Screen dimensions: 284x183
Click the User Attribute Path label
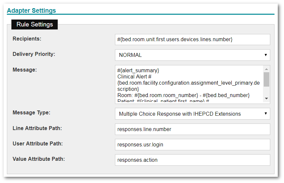click(x=37, y=143)
